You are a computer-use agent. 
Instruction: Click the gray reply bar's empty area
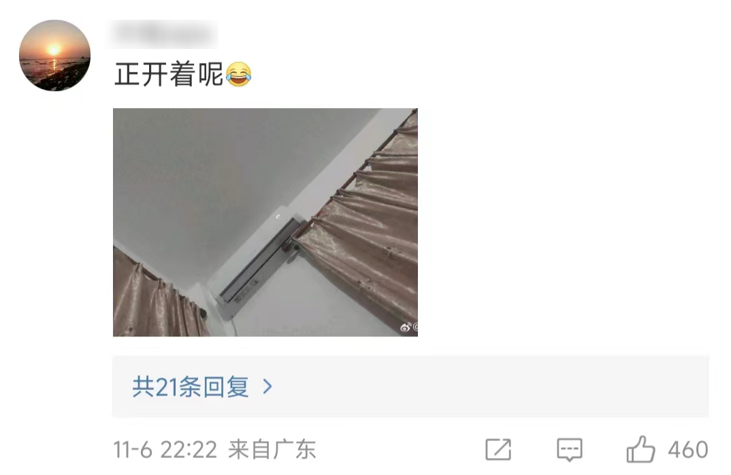pyautogui.click(x=489, y=387)
